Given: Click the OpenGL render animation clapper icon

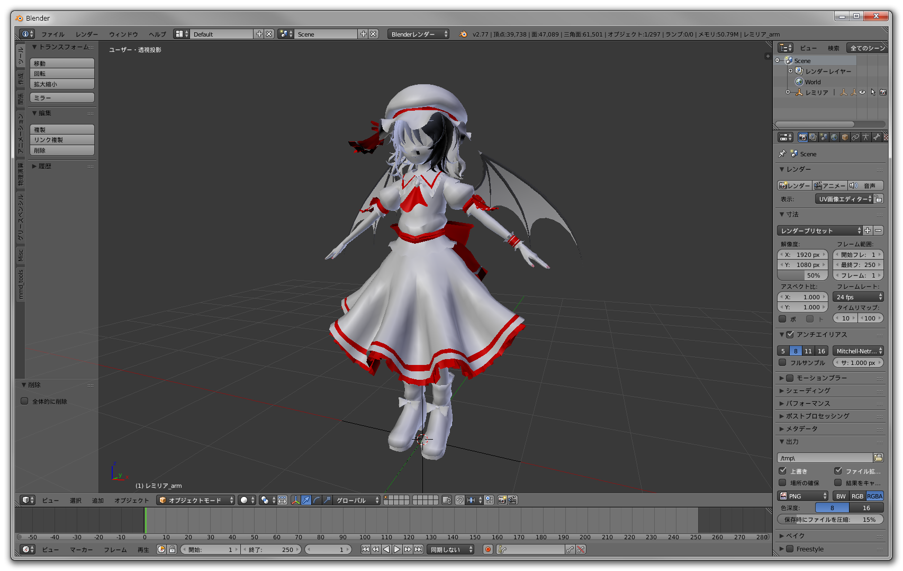Looking at the screenshot, I should pos(512,500).
